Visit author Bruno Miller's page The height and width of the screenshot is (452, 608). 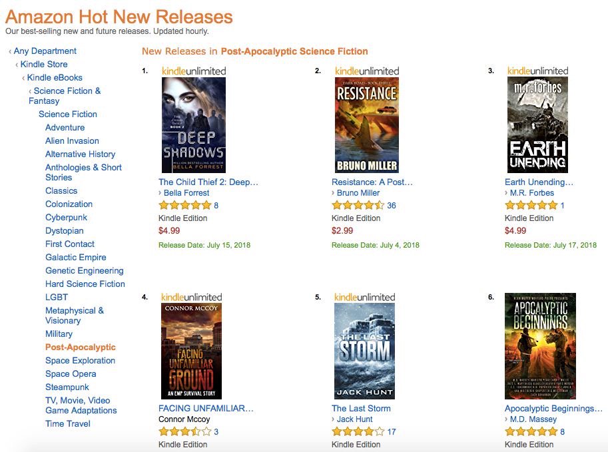pos(358,192)
